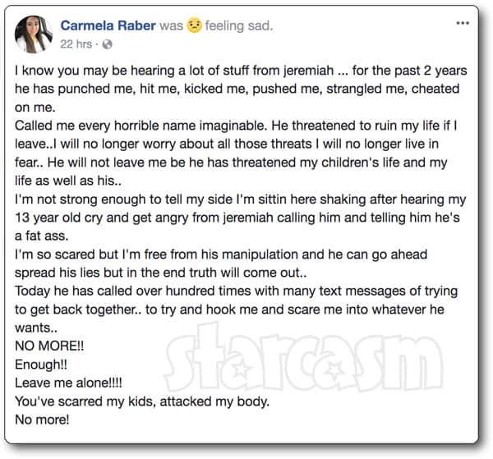Click the opening 'I know you may' line
This screenshot has height=459, width=493.
click(241, 71)
